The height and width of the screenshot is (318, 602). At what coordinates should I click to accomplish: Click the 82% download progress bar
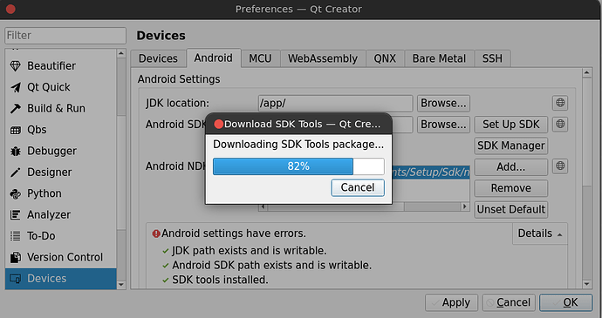pyautogui.click(x=298, y=166)
